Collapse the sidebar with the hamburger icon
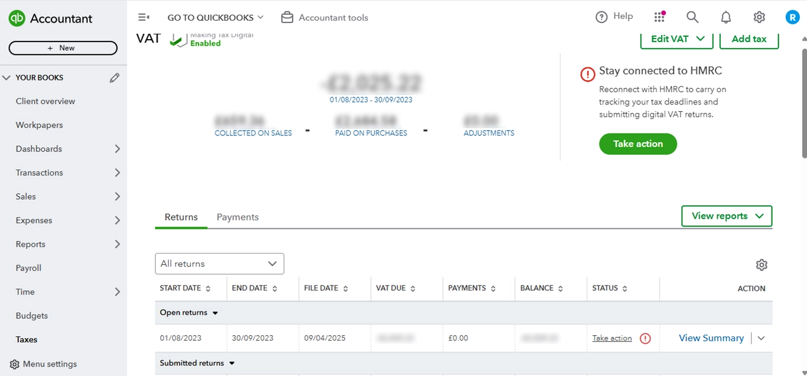Screen dimensions: 807x376 tap(144, 17)
